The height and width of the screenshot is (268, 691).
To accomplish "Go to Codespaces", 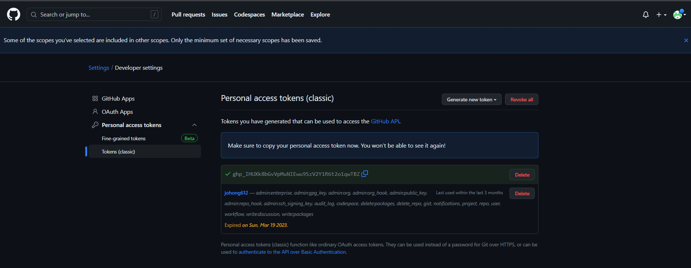I will 249,15.
